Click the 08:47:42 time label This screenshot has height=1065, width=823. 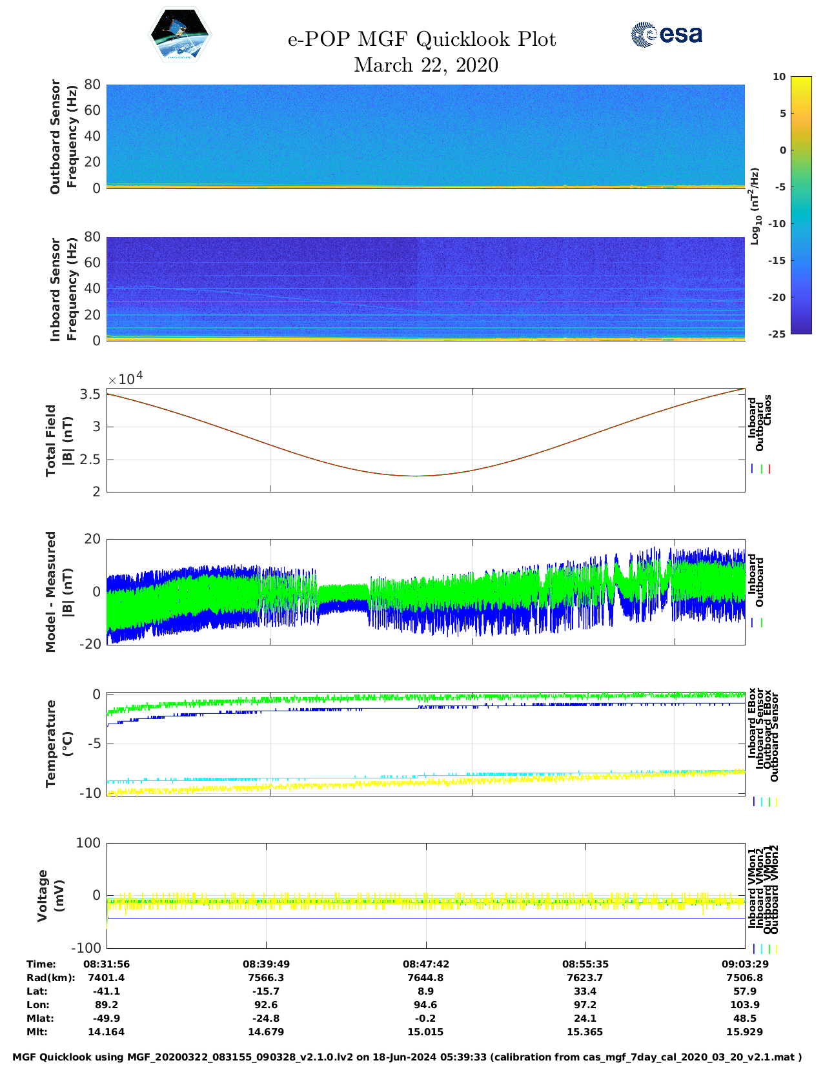(x=425, y=964)
